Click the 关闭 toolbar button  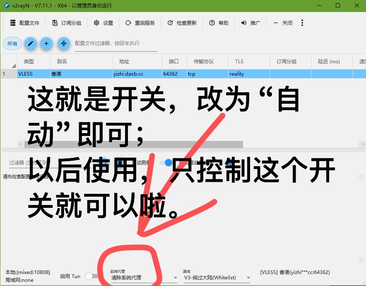tap(283, 23)
